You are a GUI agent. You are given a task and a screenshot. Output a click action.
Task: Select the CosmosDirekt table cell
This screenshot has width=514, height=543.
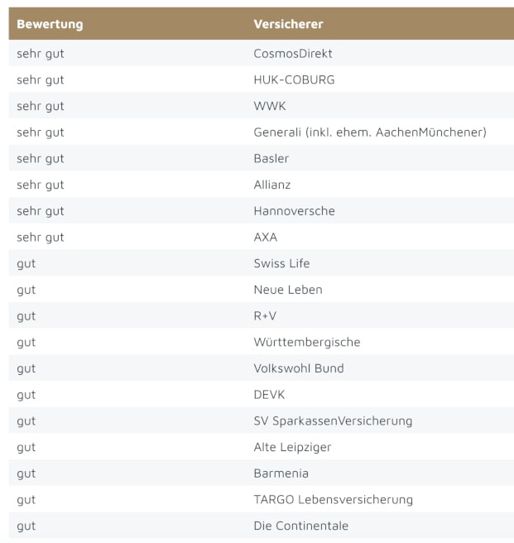tap(292, 54)
